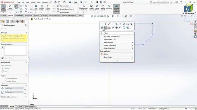197x110 pixels.
Task: Choose End chain from context menu
Action: [x=117, y=36]
